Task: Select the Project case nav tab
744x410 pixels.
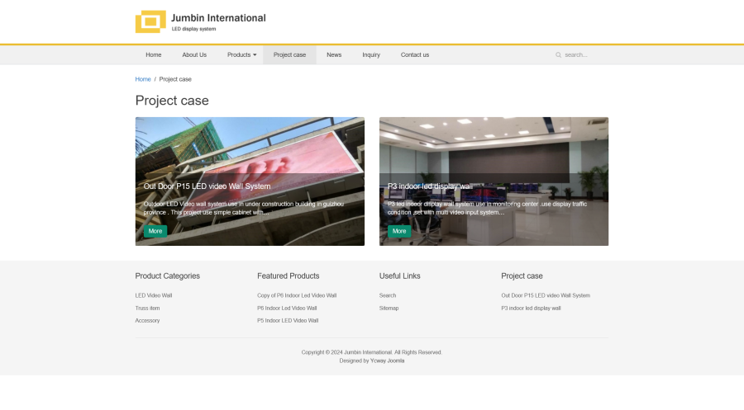Action: click(289, 55)
